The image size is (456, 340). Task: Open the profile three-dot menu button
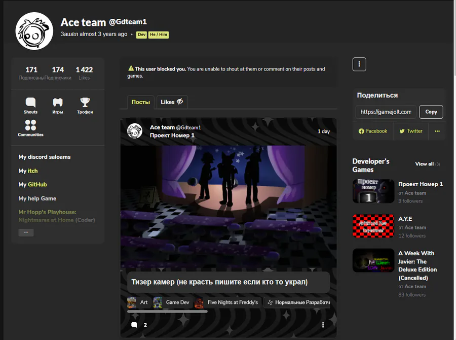tap(359, 64)
